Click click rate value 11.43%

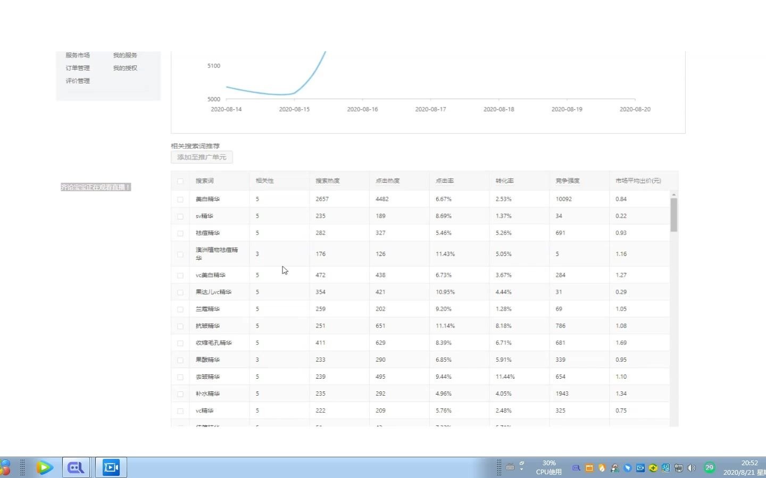click(445, 254)
